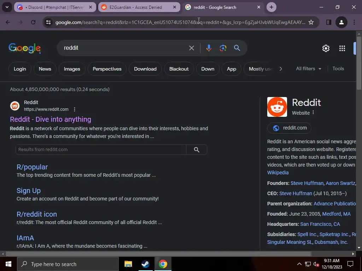
Task: Filter results by Login
Action: [20, 69]
